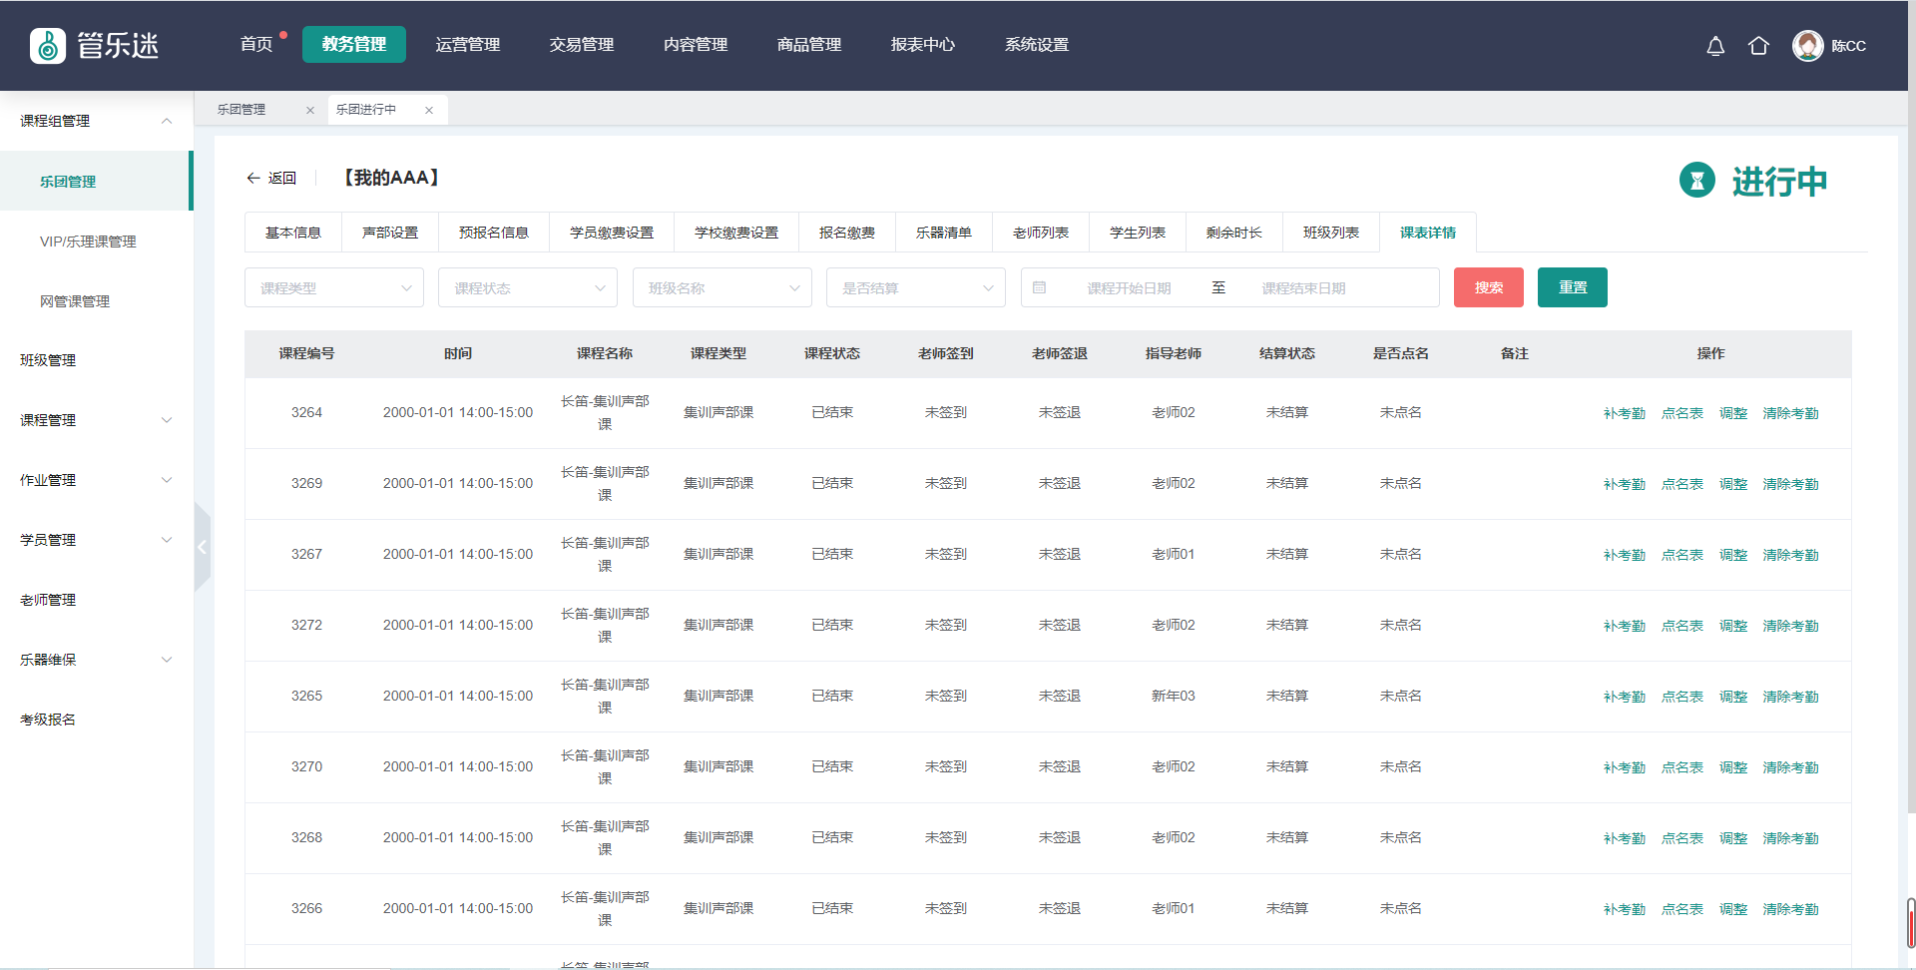Viewport: 1916px width, 970px height.
Task: Click the calendar icon in date range
Action: pos(1039,287)
